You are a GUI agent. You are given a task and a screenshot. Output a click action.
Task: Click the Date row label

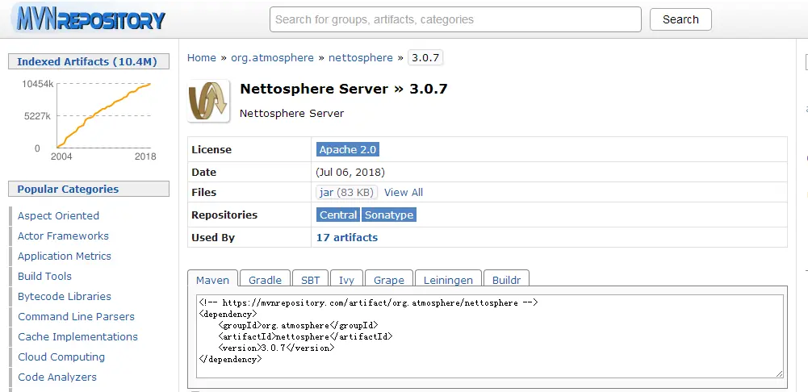[x=203, y=172]
